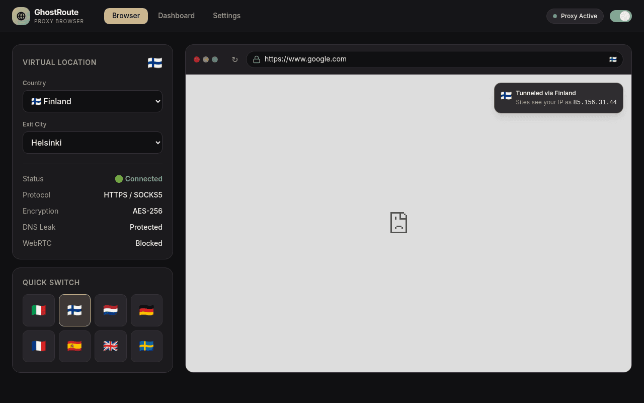Reload the page with the refresh icon
Screen dimensions: 644x403
pos(234,59)
